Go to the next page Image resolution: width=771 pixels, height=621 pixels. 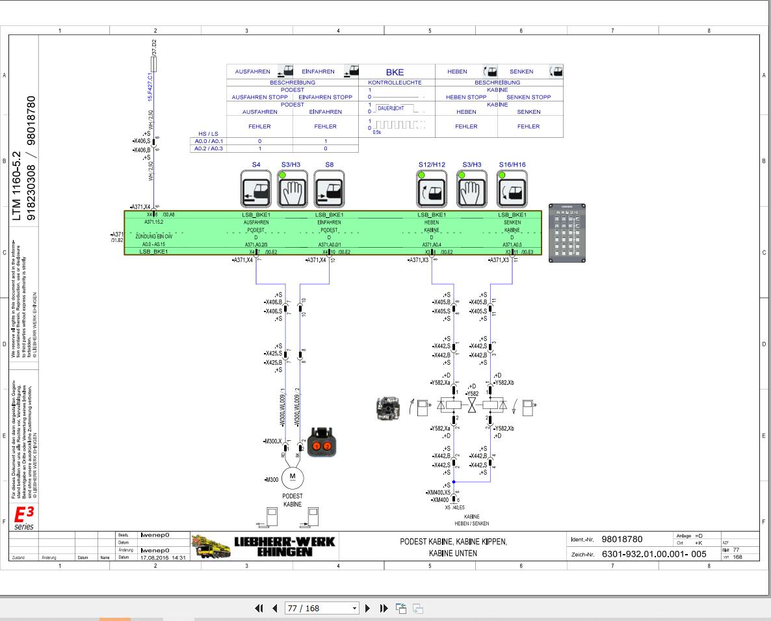tap(367, 609)
